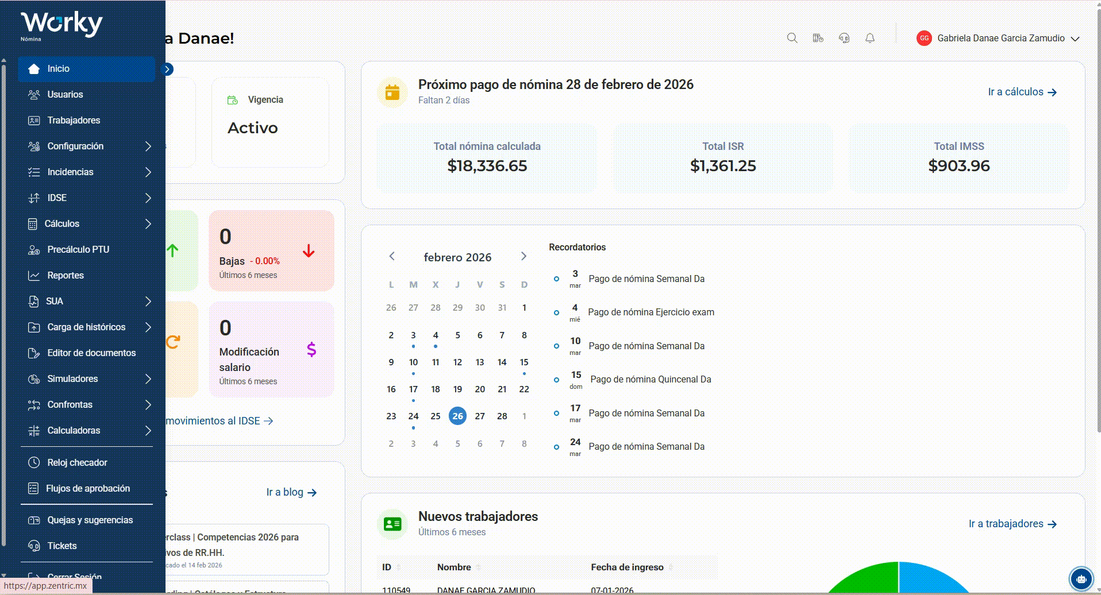1101x595 pixels.
Task: Select day 28 in February calendar
Action: tap(502, 416)
